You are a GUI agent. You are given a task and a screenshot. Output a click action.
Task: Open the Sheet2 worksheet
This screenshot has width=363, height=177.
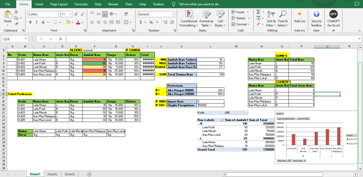(x=52, y=174)
